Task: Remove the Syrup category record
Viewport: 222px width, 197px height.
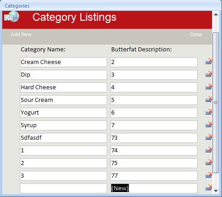Action: 209,124
